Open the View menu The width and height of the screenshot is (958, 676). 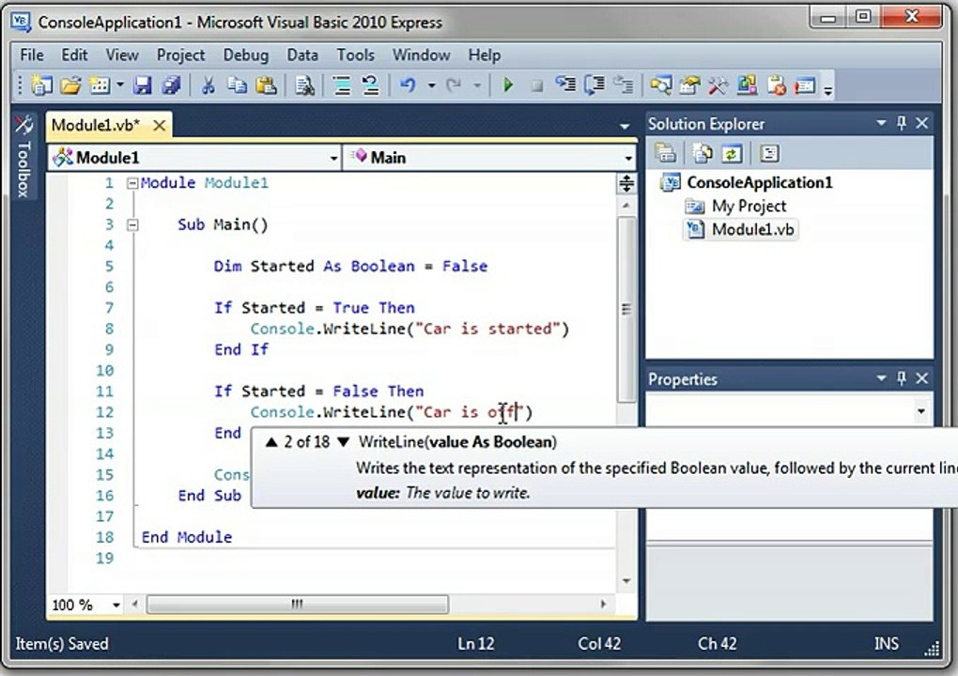[x=121, y=55]
